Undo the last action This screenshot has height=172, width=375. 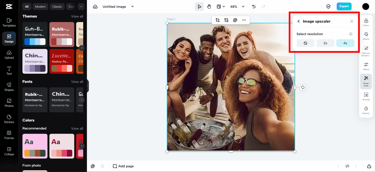[x=254, y=6]
